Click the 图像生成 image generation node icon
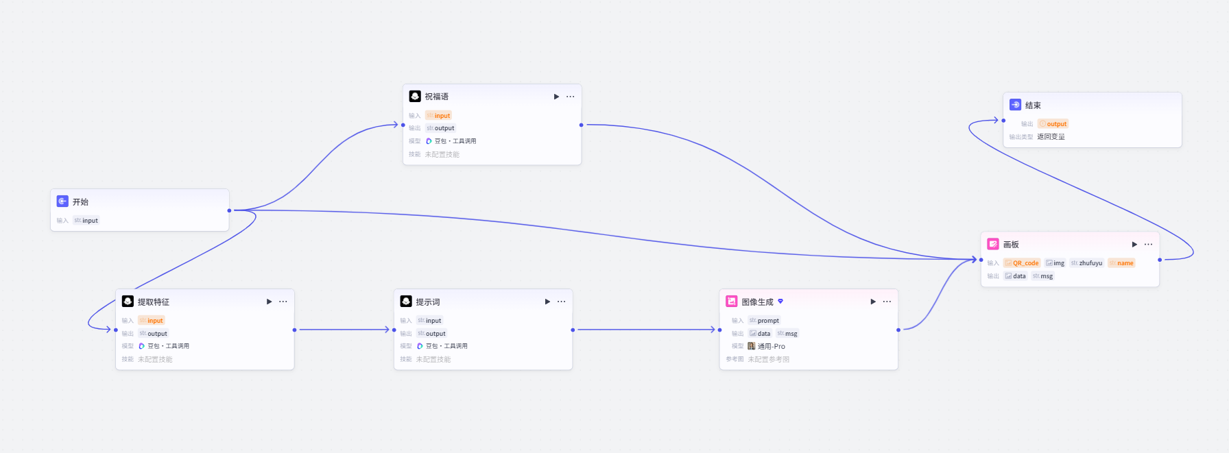 pyautogui.click(x=732, y=302)
